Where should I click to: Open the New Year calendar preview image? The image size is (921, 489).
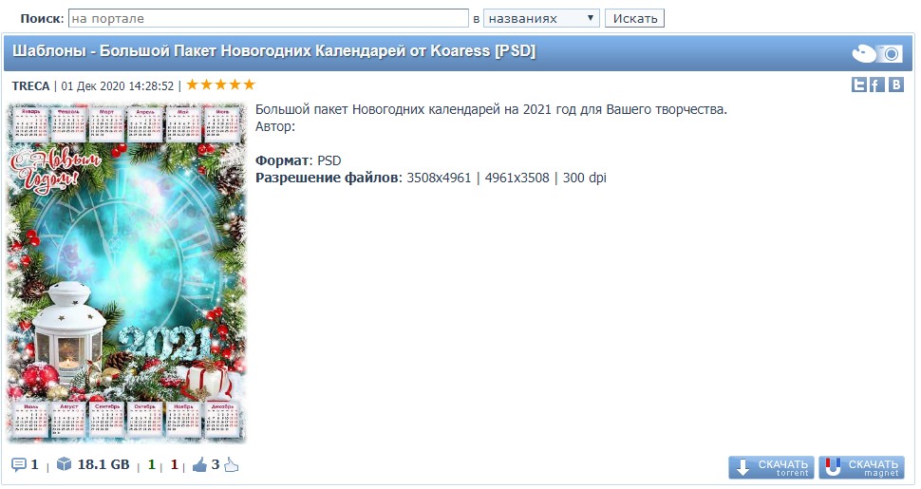(126, 273)
